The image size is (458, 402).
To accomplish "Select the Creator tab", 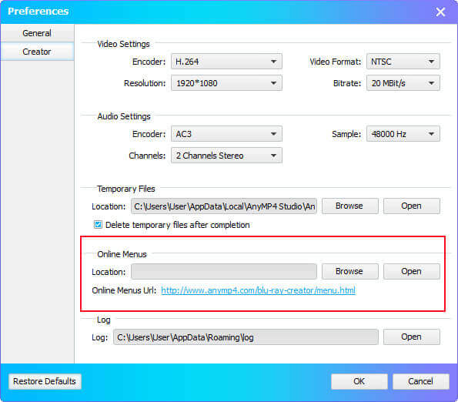I will click(x=37, y=52).
